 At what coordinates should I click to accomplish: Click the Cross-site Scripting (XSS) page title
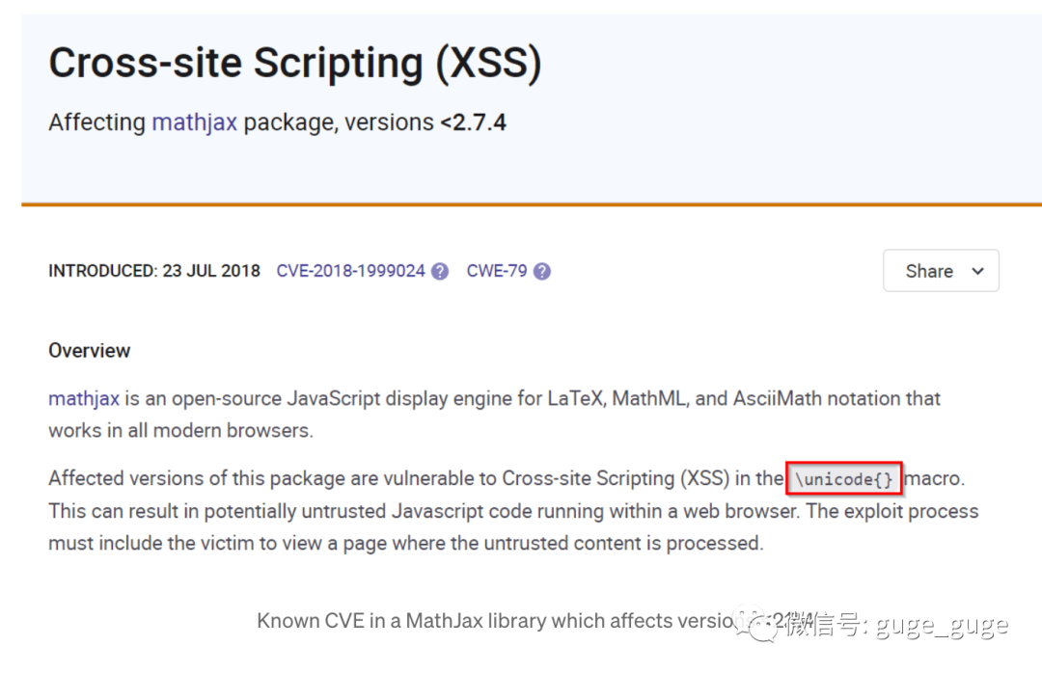point(295,64)
